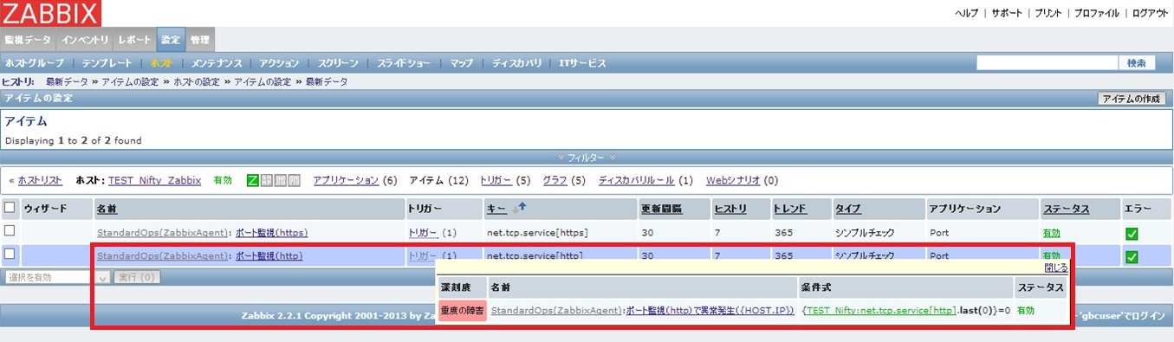The height and width of the screenshot is (342, 1174).
Task: Go to テンプレート submenu
Action: [107, 63]
